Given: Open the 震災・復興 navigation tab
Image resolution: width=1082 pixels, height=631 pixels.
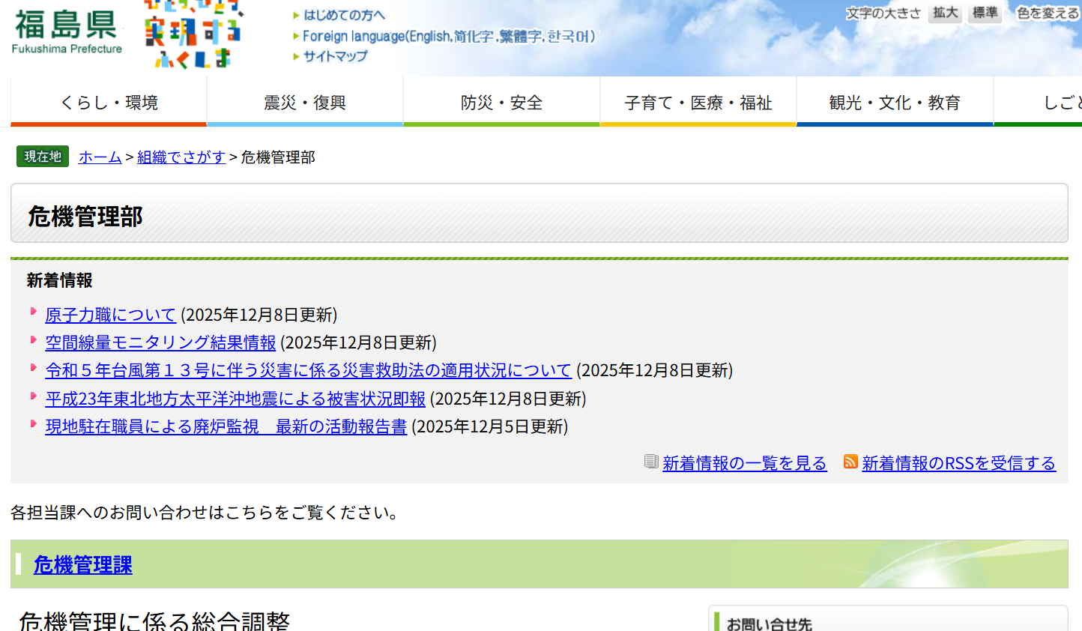Looking at the screenshot, I should tap(305, 103).
